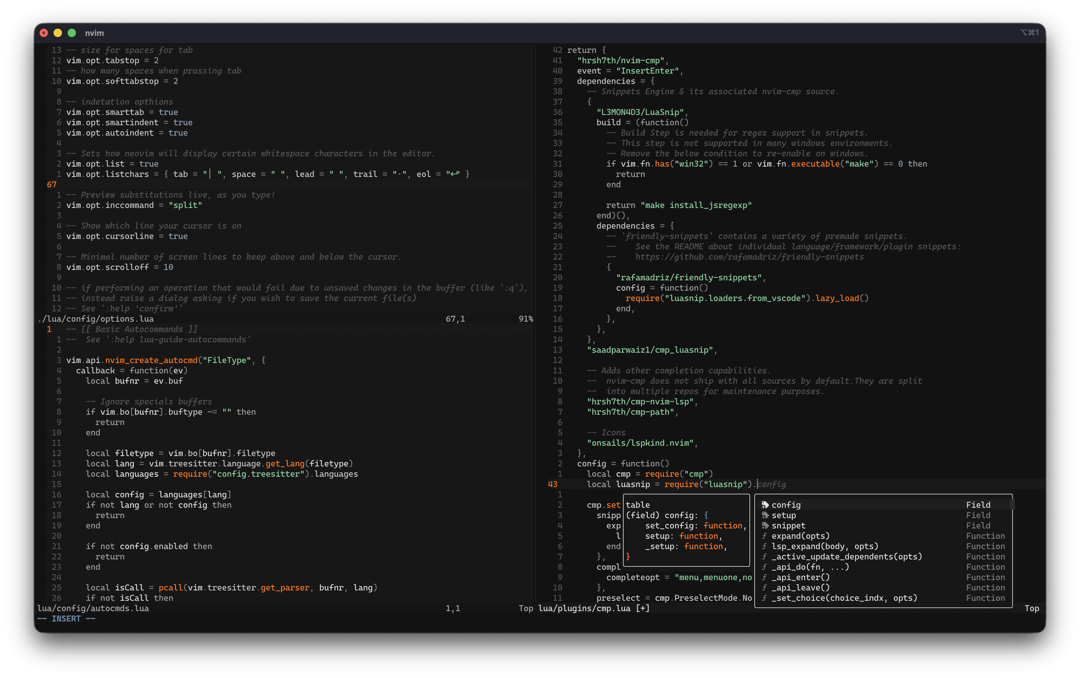Select the _api_leave() completion entry
Viewport: 1080px width, 678px height.
800,587
